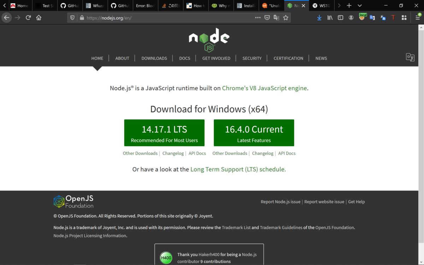Open the DOCS navigation item
This screenshot has height=265, width=424.
[x=184, y=58]
